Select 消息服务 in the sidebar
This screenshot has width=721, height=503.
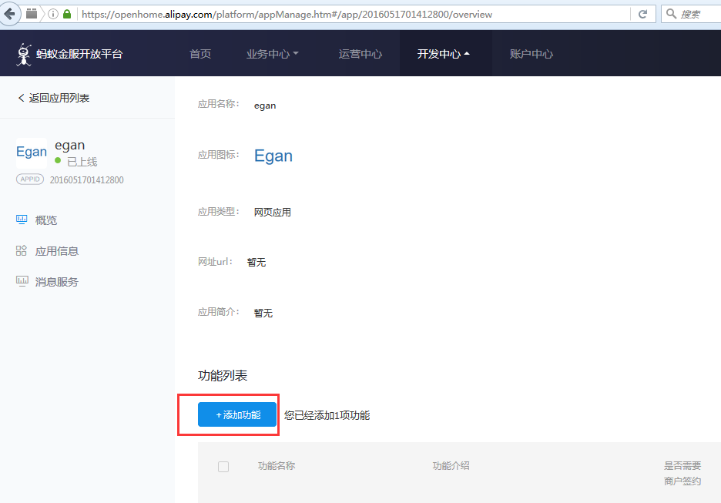[57, 282]
